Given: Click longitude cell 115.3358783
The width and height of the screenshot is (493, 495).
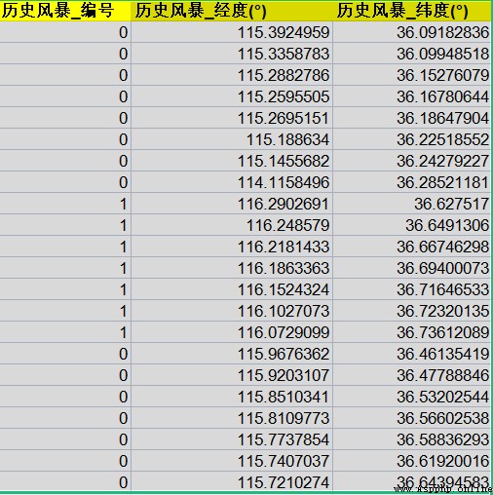Looking at the screenshot, I should coord(232,54).
